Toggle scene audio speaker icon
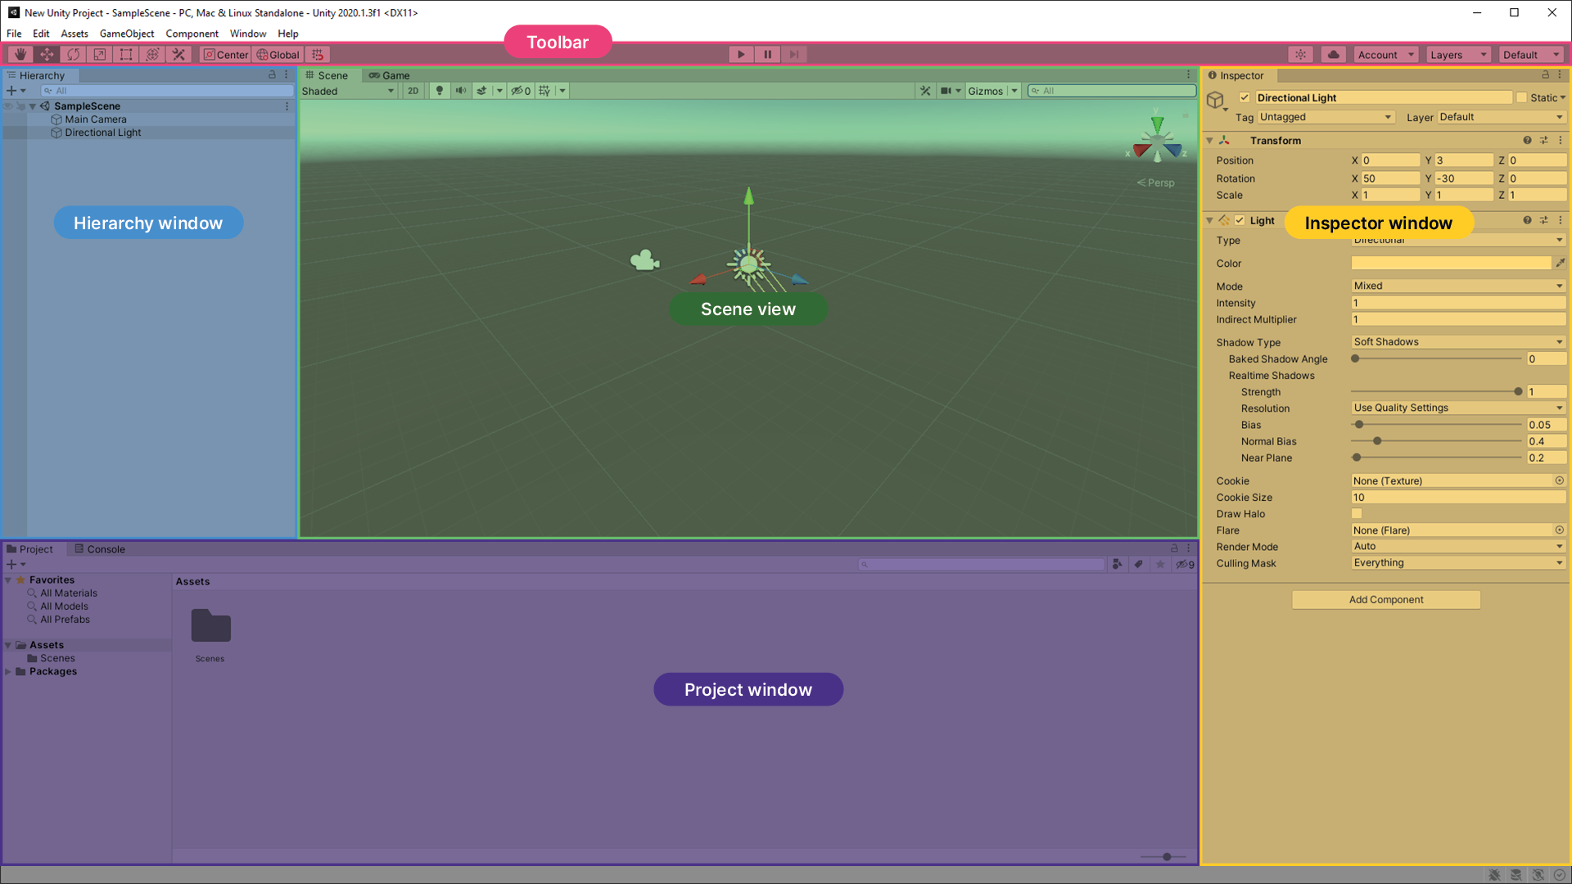Viewport: 1572px width, 884px height. tap(461, 91)
